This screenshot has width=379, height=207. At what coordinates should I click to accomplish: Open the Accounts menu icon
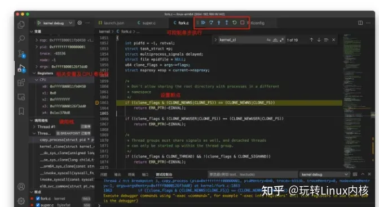[21, 187]
